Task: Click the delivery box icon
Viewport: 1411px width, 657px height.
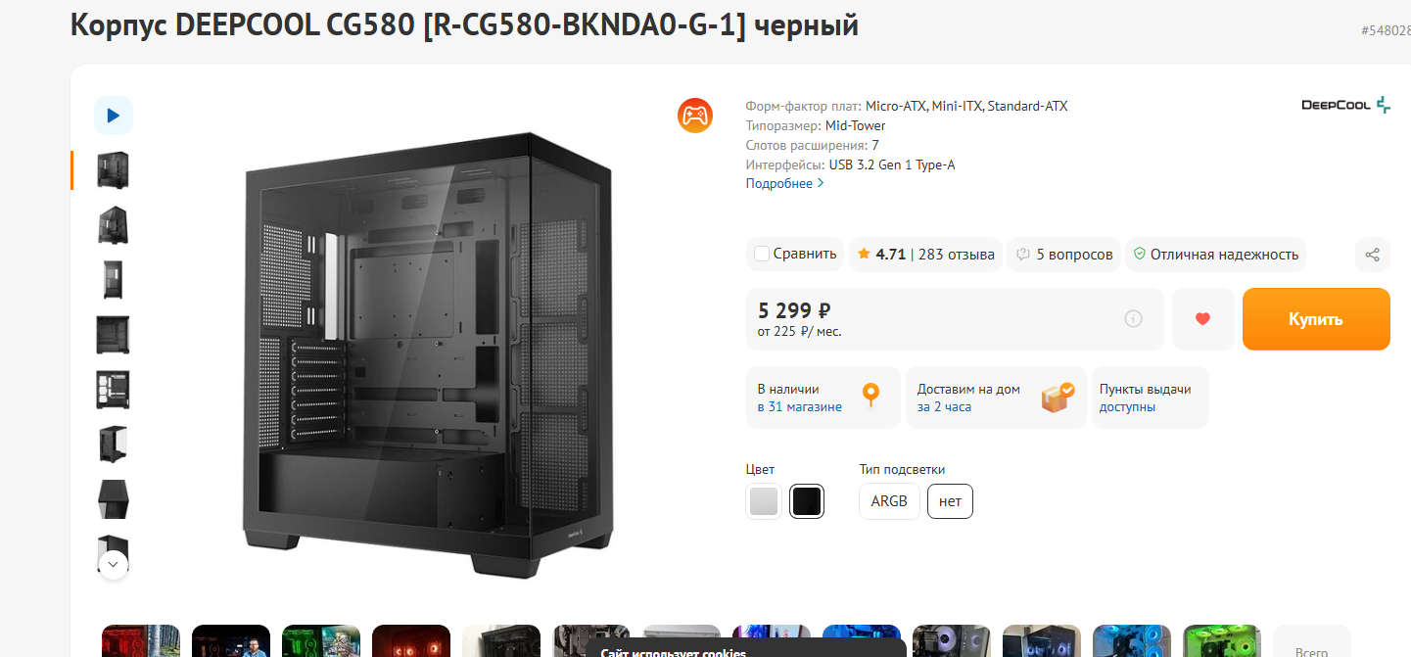Action: point(1057,397)
